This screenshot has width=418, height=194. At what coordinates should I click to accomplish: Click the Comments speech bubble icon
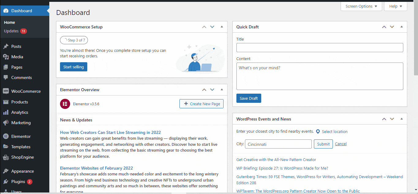[6, 77]
